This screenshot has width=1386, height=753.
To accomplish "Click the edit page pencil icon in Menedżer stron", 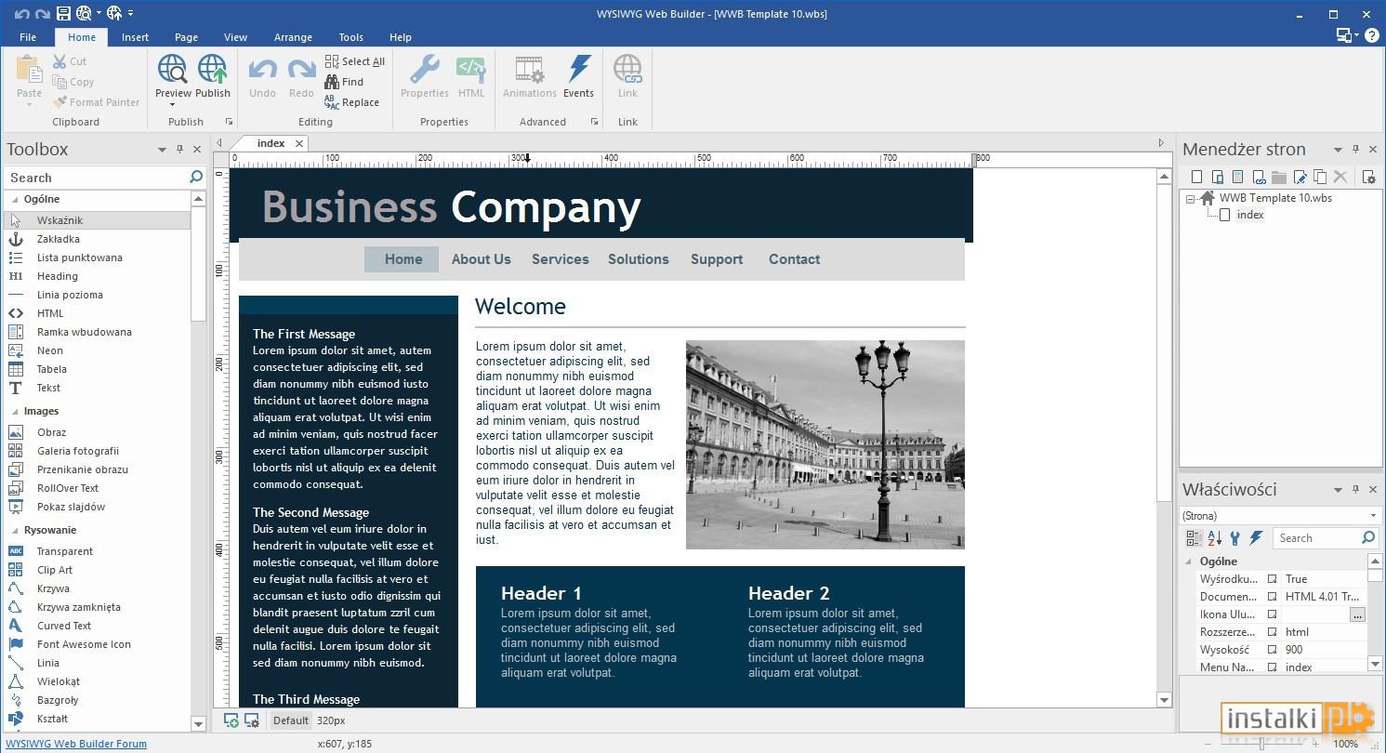I will (1300, 177).
